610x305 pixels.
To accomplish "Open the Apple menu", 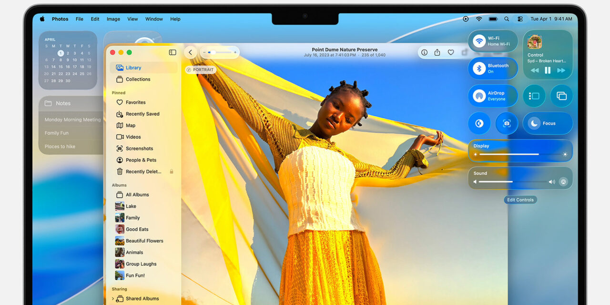I will (42, 19).
